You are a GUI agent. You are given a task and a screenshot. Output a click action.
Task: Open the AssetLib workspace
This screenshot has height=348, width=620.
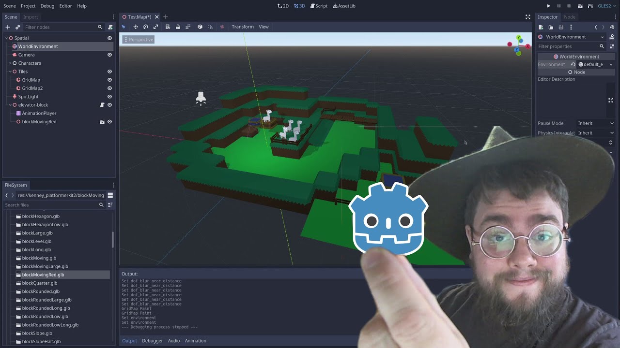344,6
